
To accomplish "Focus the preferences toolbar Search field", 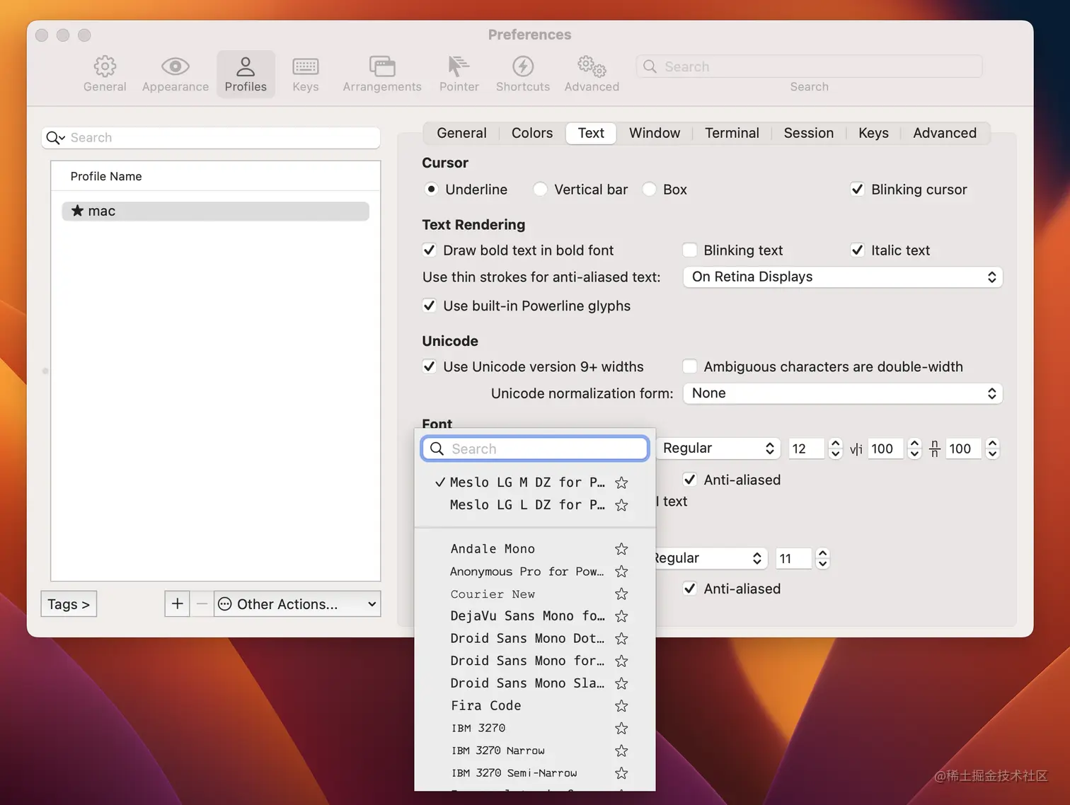I will (x=809, y=66).
